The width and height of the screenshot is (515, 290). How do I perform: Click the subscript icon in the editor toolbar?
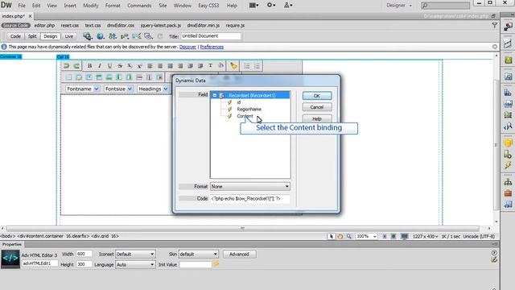pyautogui.click(x=130, y=66)
